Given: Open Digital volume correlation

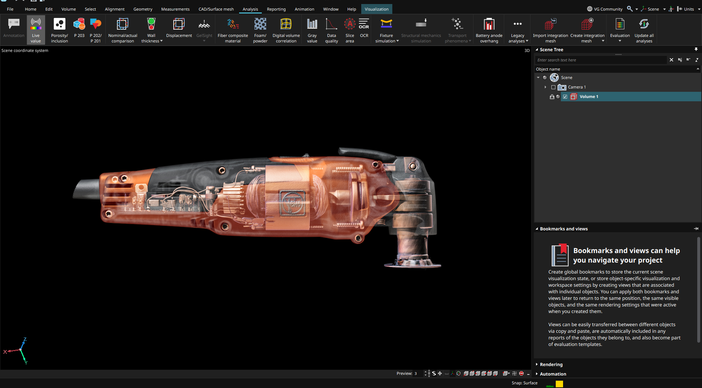Looking at the screenshot, I should 286,30.
